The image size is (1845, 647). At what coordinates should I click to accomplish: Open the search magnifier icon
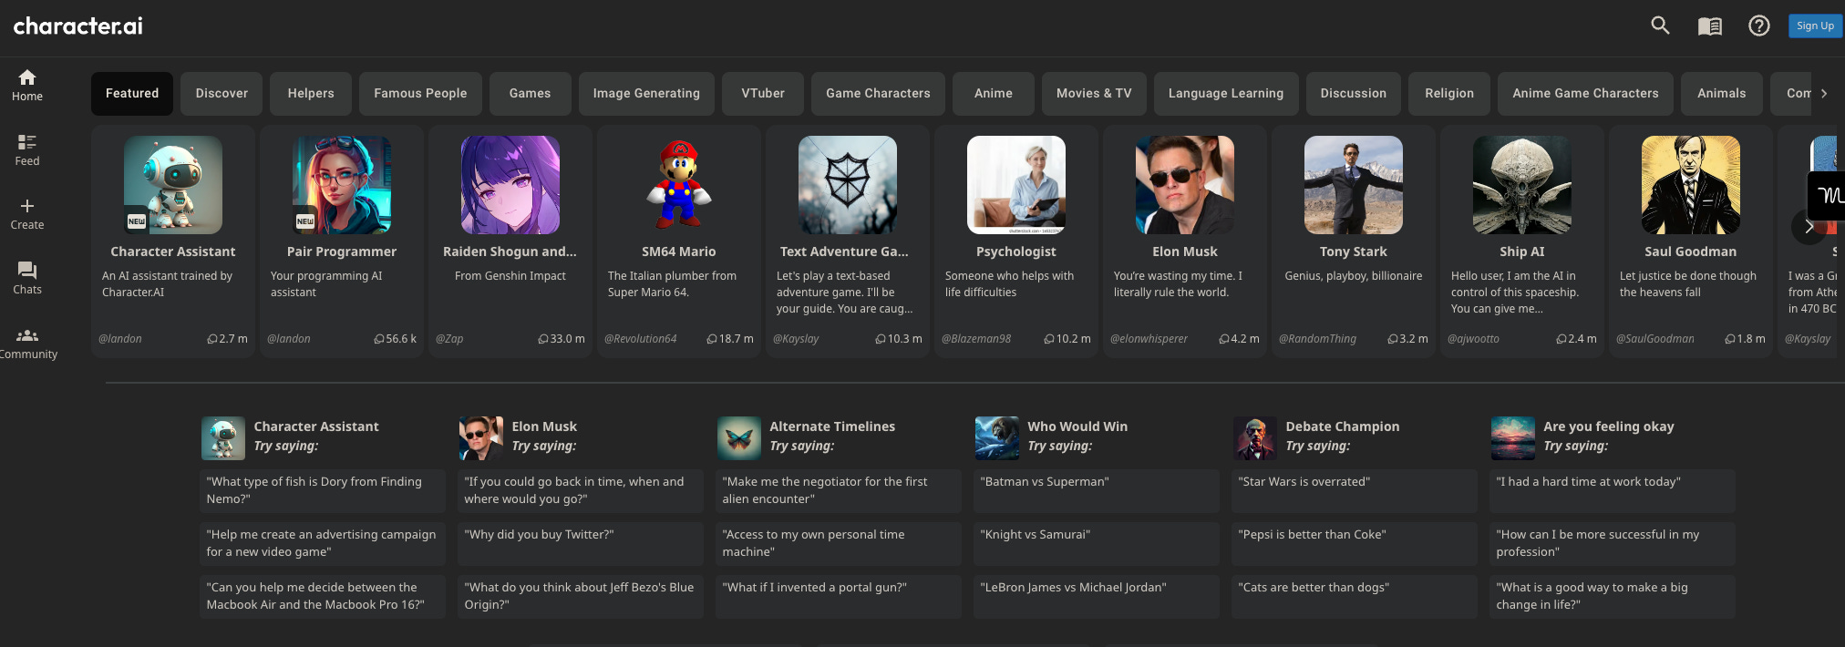pyautogui.click(x=1660, y=26)
